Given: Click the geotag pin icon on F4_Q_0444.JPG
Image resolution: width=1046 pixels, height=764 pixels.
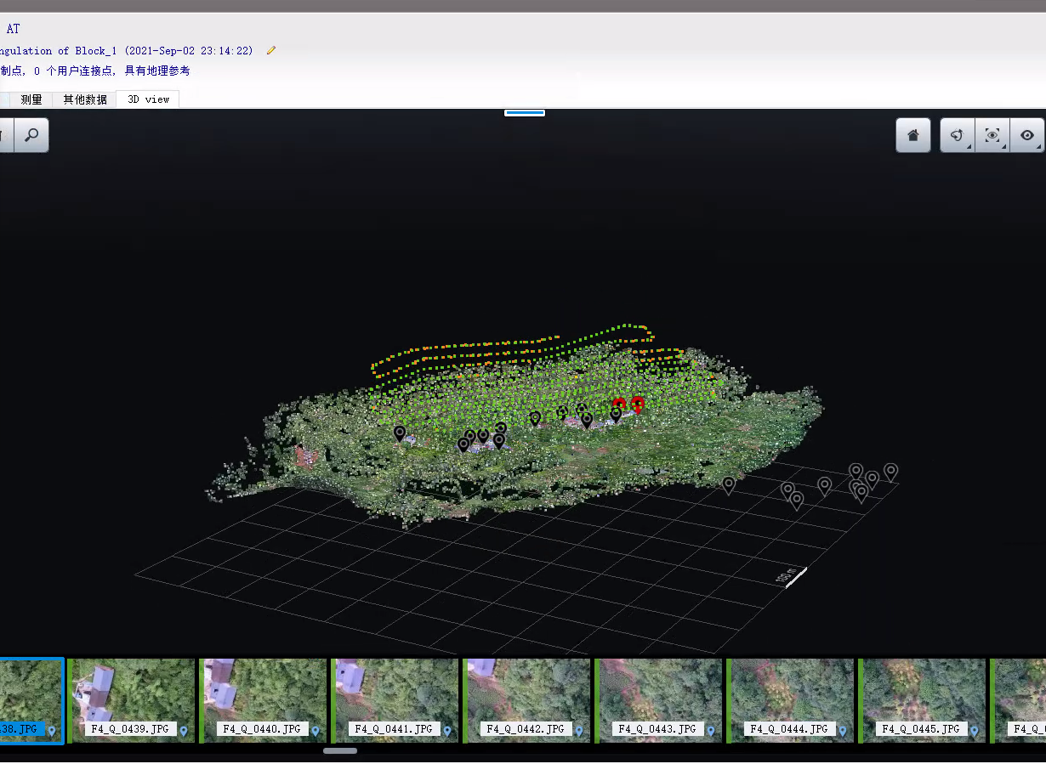Looking at the screenshot, I should tap(842, 730).
